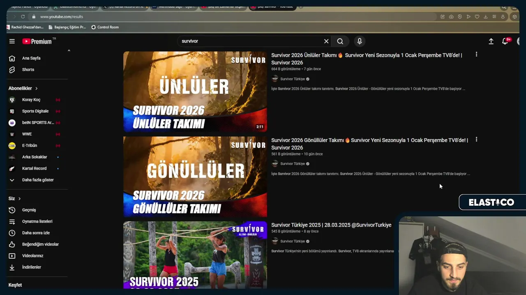
Task: Open Başlangıç Eğitim Pr... bookmark
Action: point(67,27)
